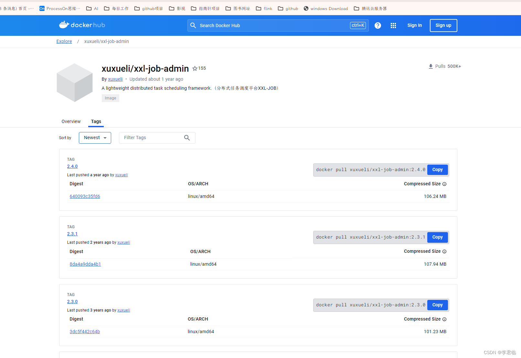Open ProcessOn bookmark in bookmarks bar

click(60, 8)
